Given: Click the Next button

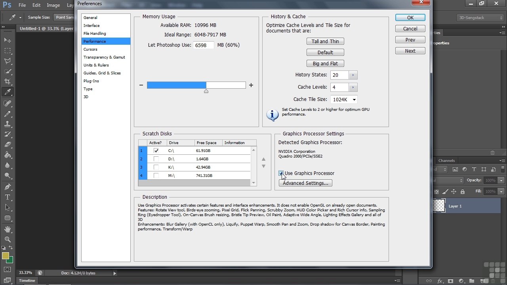Looking at the screenshot, I should pos(410,51).
